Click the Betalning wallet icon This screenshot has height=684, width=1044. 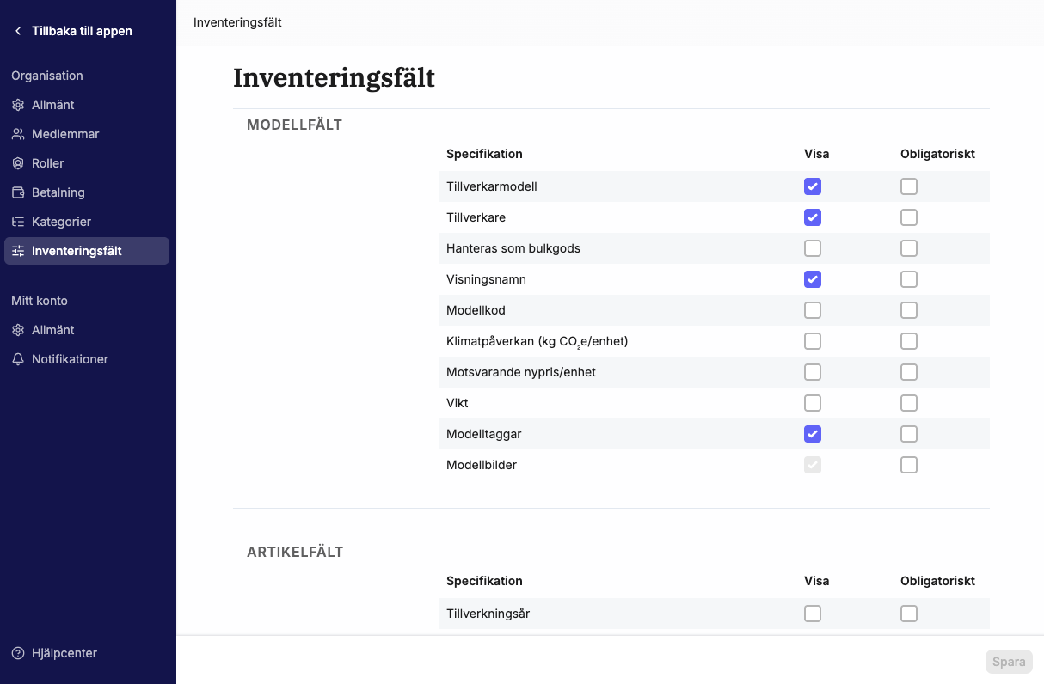point(18,192)
